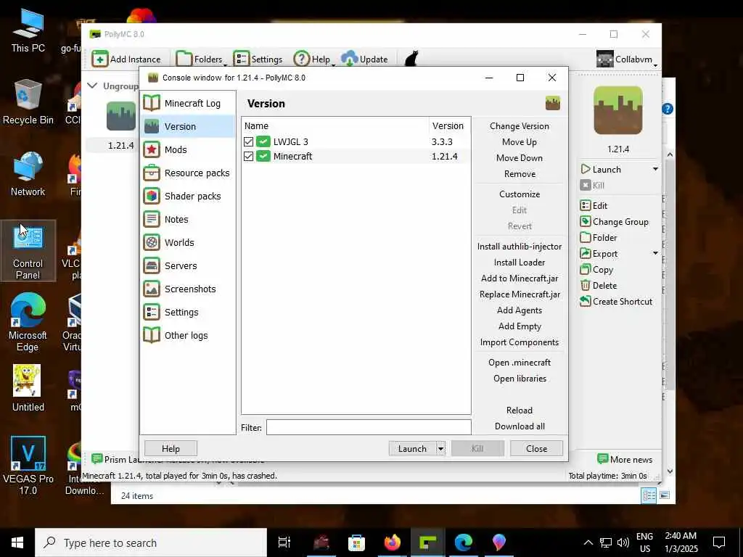Select the 1.21.4 instance in main window
Screen dimensions: 743x557
point(121,125)
